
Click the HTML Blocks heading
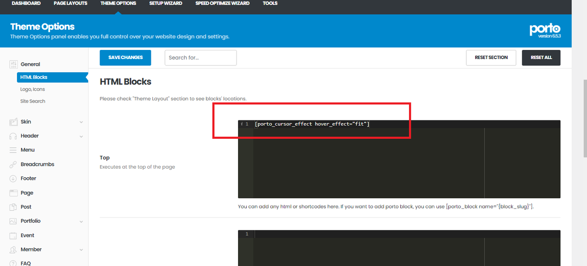pyautogui.click(x=126, y=82)
